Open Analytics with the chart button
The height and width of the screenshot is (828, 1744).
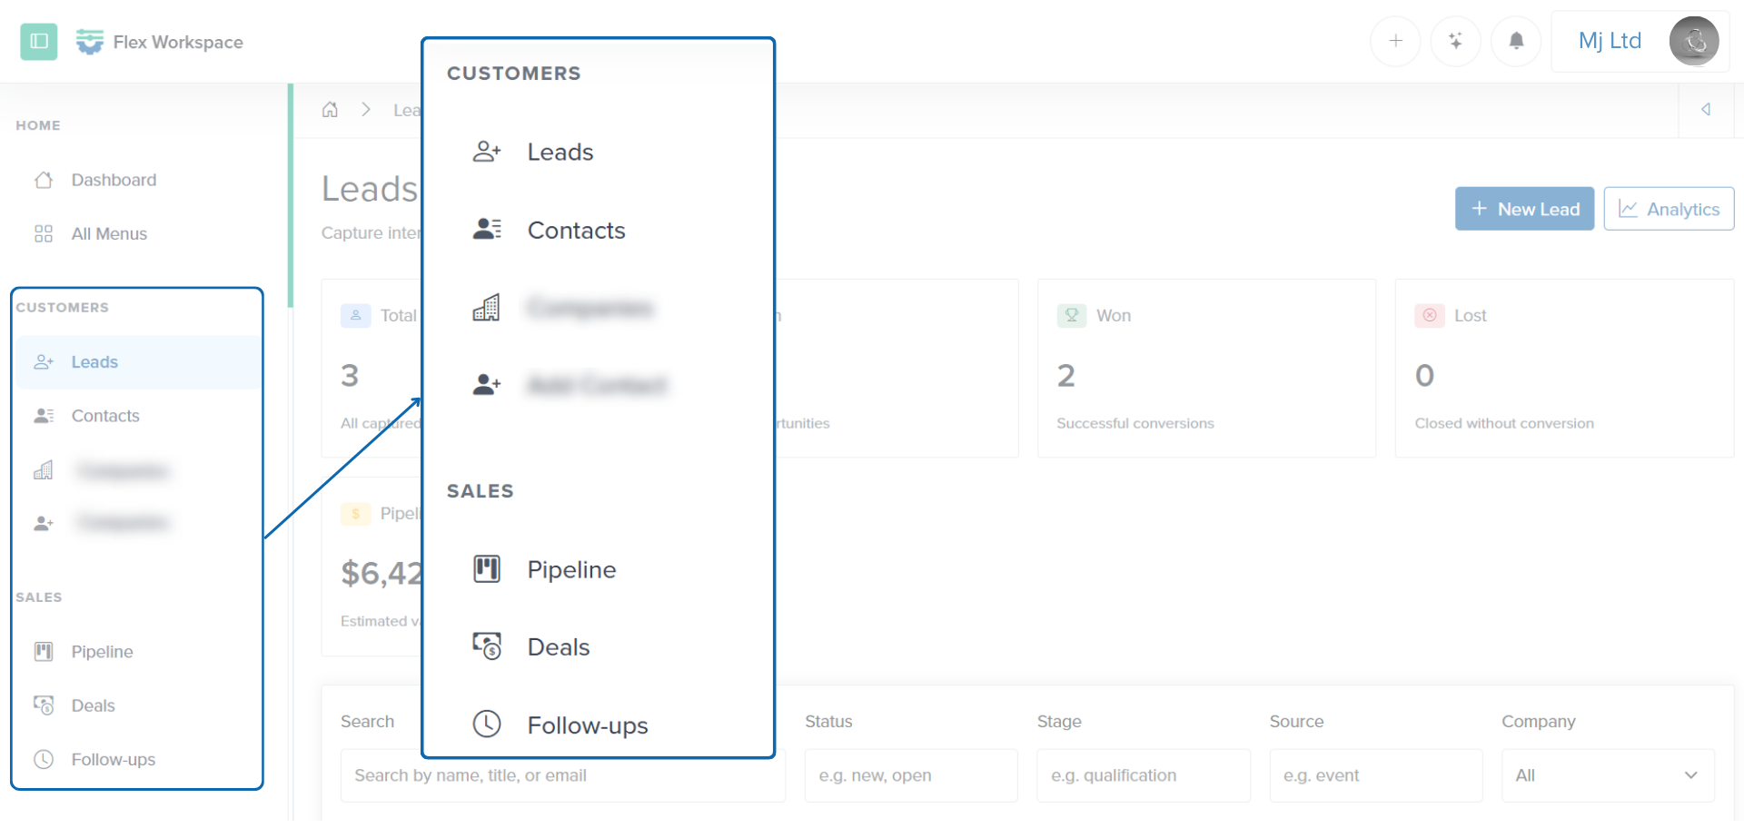click(1669, 209)
